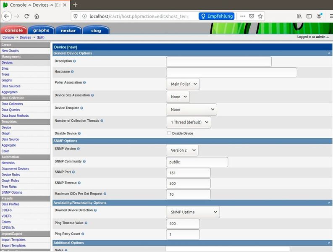Switch to the graphs tab
333x252 pixels.
(41, 30)
